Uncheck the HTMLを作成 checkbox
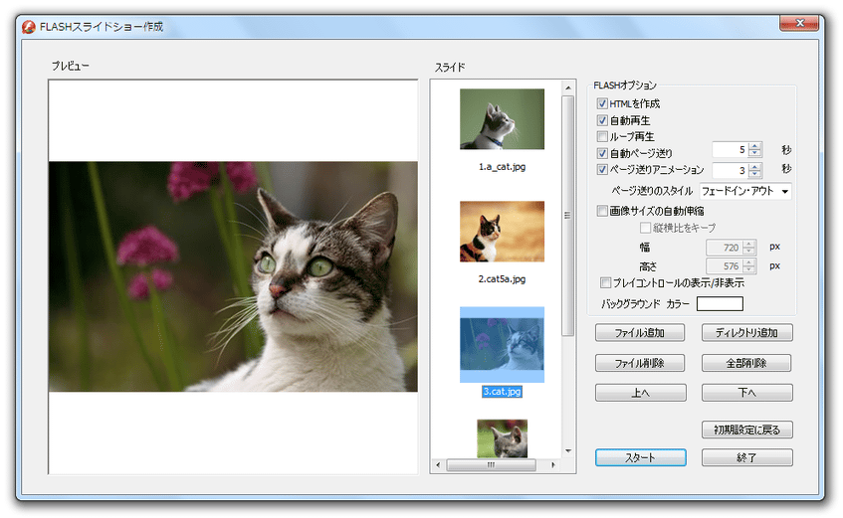843x518 pixels. pyautogui.click(x=602, y=103)
